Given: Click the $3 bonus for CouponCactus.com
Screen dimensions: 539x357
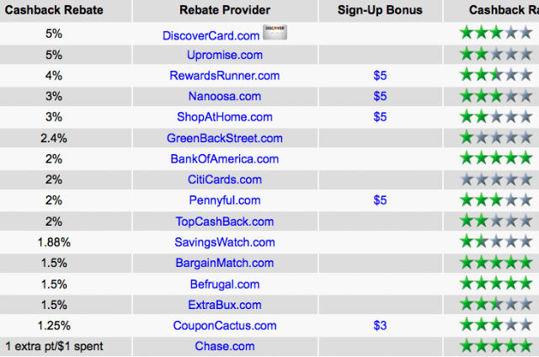Looking at the screenshot, I should pos(380,325).
